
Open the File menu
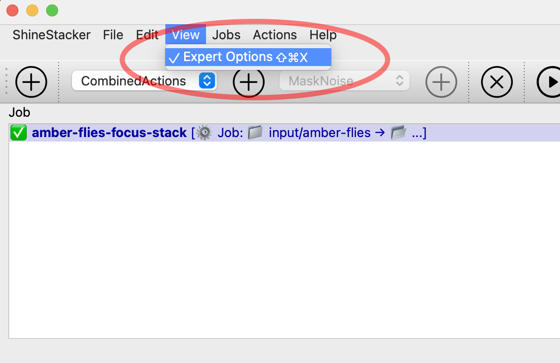point(113,35)
